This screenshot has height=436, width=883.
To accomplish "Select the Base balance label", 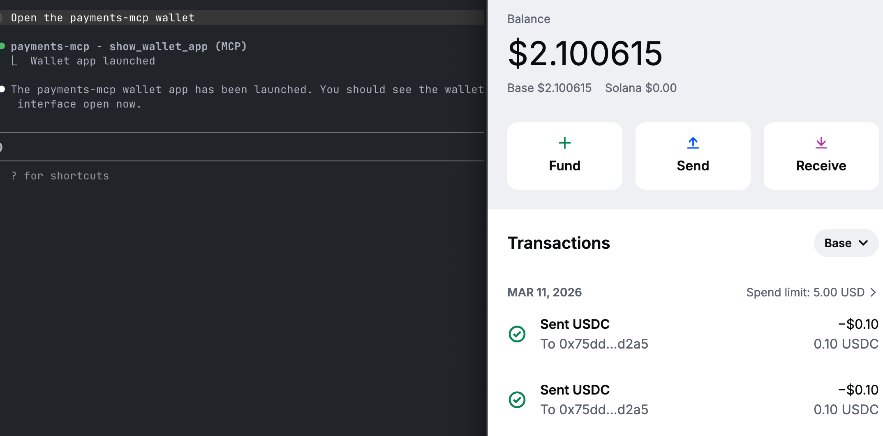I will (549, 88).
